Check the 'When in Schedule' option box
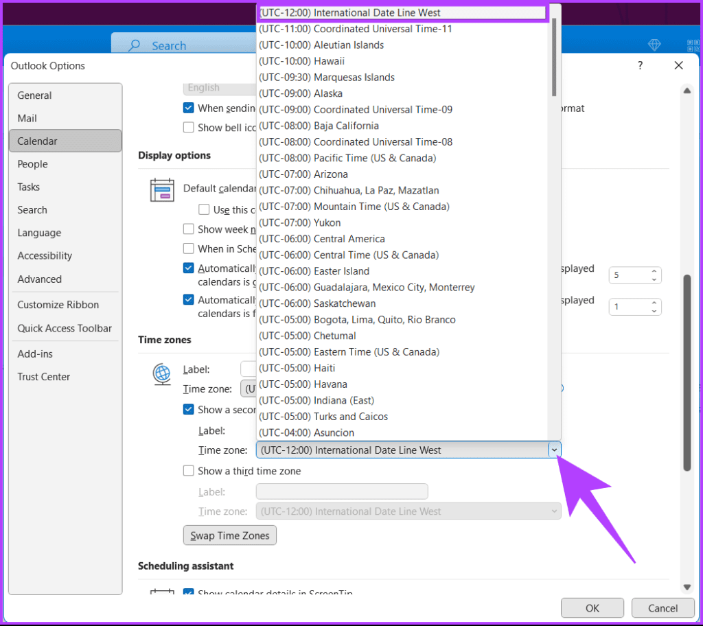This screenshot has height=626, width=703. (189, 248)
